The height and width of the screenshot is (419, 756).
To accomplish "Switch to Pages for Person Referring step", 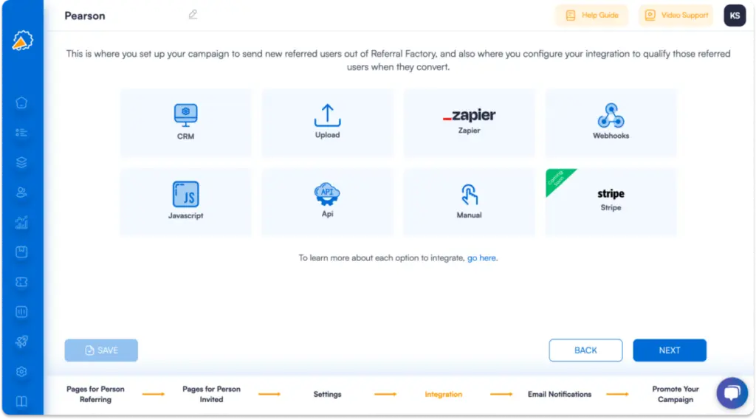I will (x=95, y=394).
